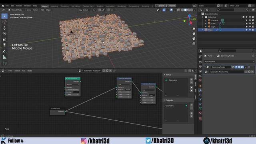Screen dimensions: 256x144
Task: Switch to the Shading workspace tab
Action: coord(100,6)
